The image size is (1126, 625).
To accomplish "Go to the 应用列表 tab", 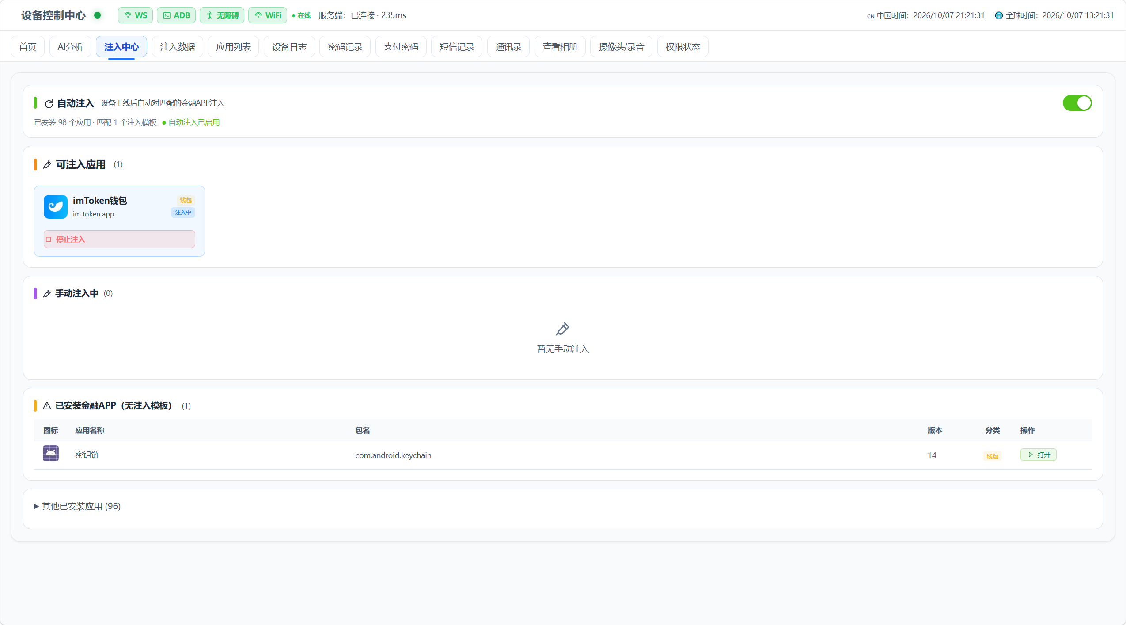I will (x=233, y=47).
